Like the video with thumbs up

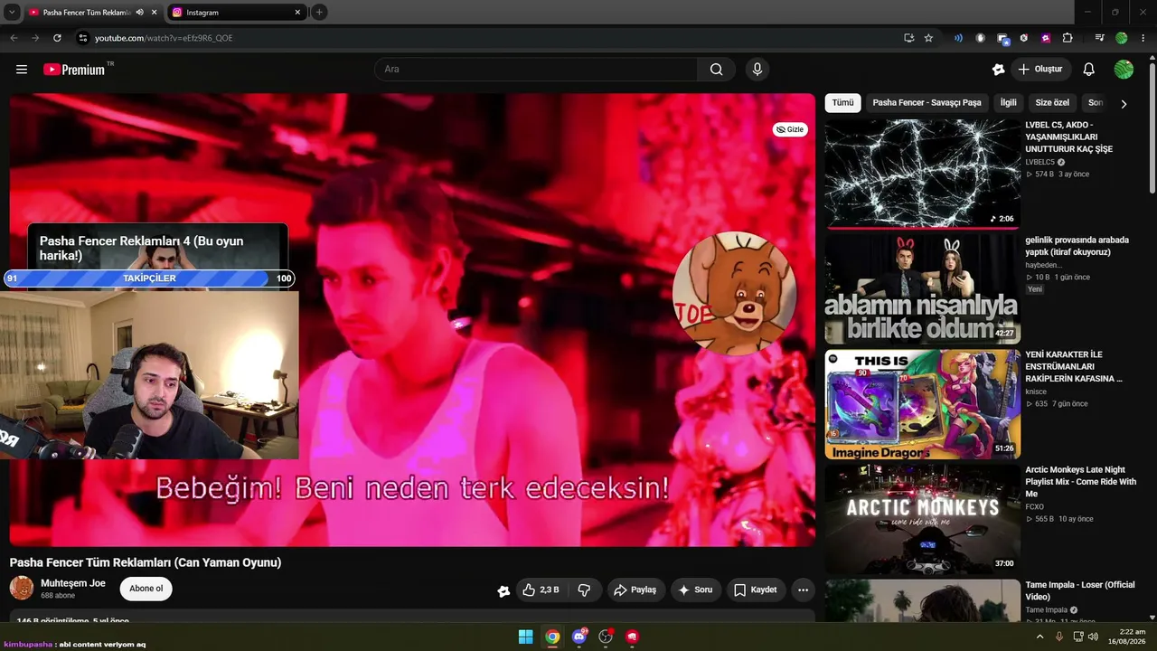pyautogui.click(x=541, y=590)
